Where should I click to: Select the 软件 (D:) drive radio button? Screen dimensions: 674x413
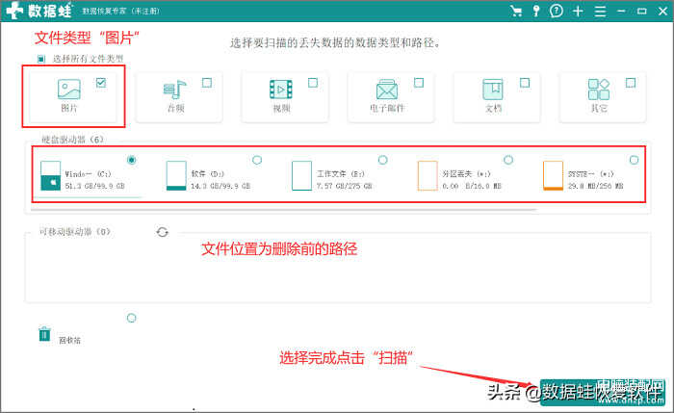pyautogui.click(x=257, y=160)
